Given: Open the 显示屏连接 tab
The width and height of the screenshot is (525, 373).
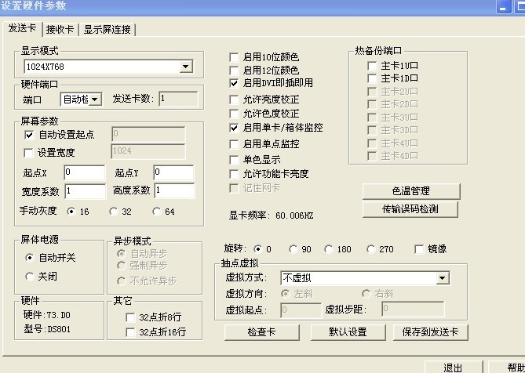Looking at the screenshot, I should coord(108,30).
